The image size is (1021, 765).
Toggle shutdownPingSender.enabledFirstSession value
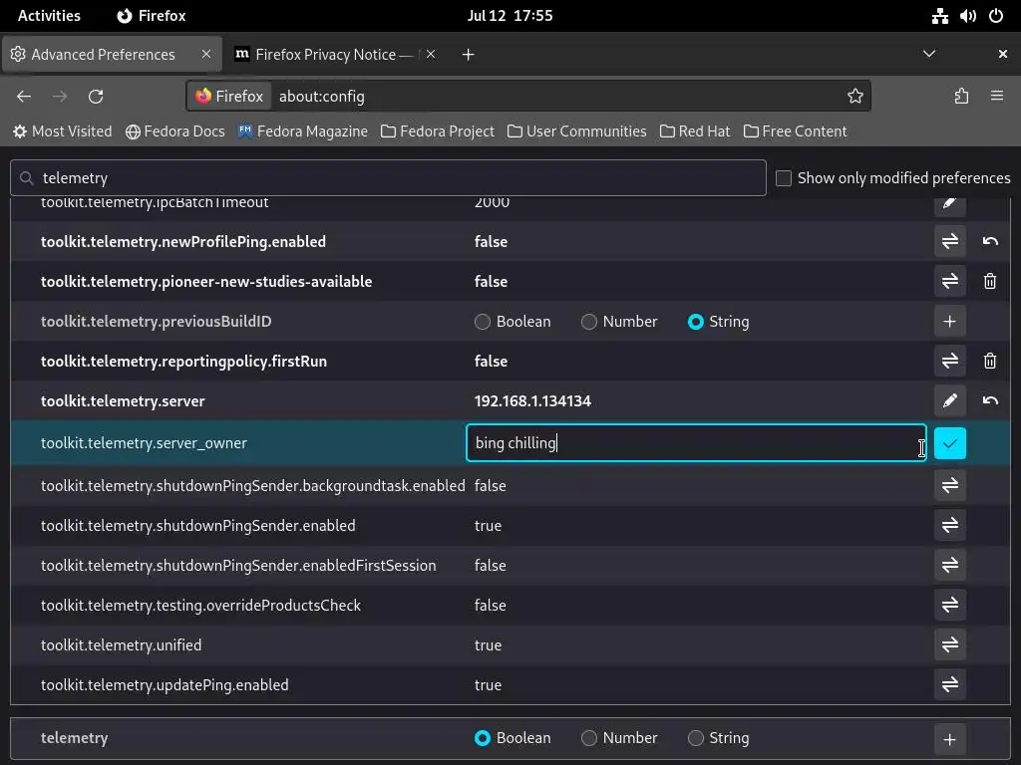(949, 565)
